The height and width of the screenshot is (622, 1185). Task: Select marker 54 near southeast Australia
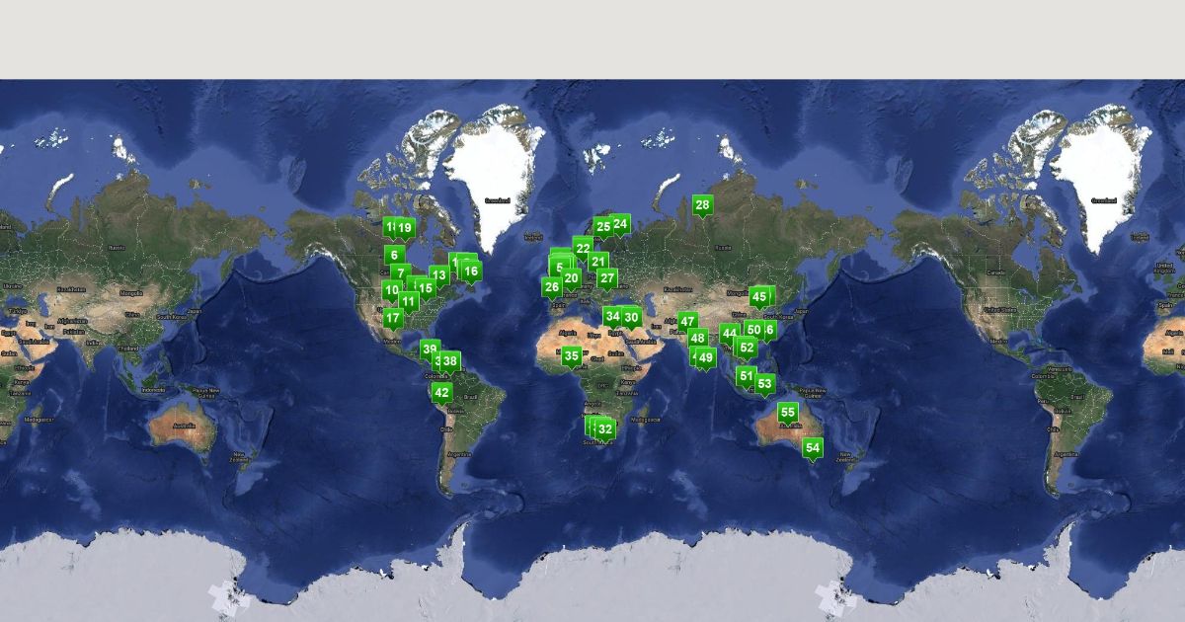pyautogui.click(x=813, y=448)
